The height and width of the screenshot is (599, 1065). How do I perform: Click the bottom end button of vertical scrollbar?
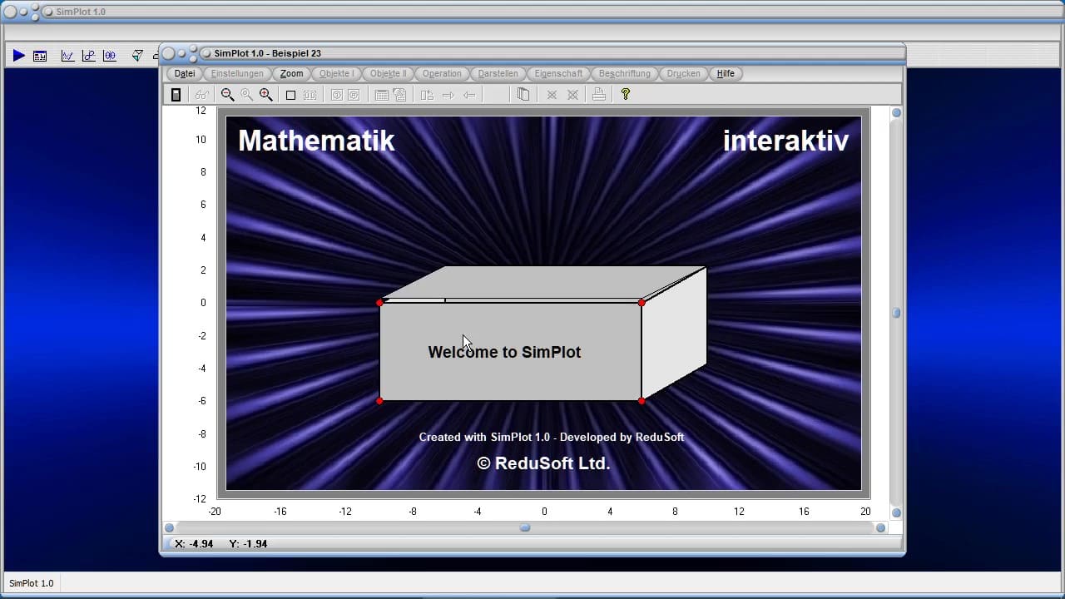896,512
